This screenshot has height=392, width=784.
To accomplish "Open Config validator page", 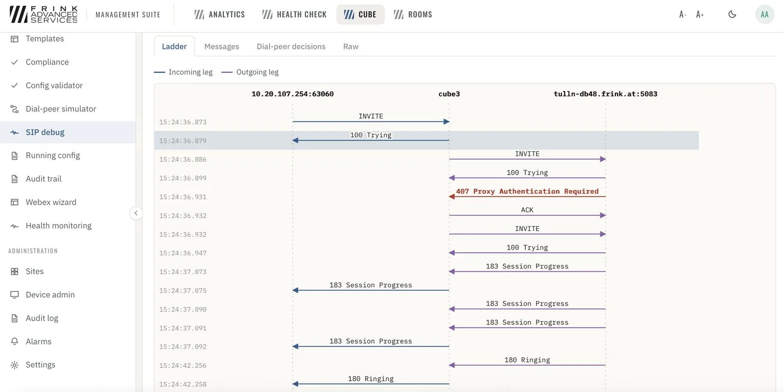I will tap(68, 86).
